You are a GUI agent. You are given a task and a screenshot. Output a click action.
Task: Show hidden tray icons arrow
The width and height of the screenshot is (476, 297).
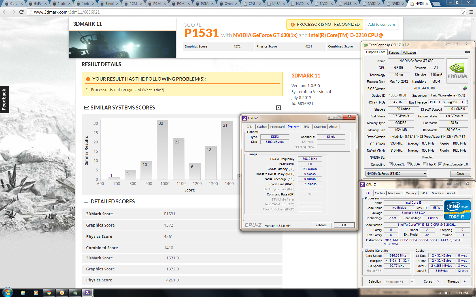440,293
